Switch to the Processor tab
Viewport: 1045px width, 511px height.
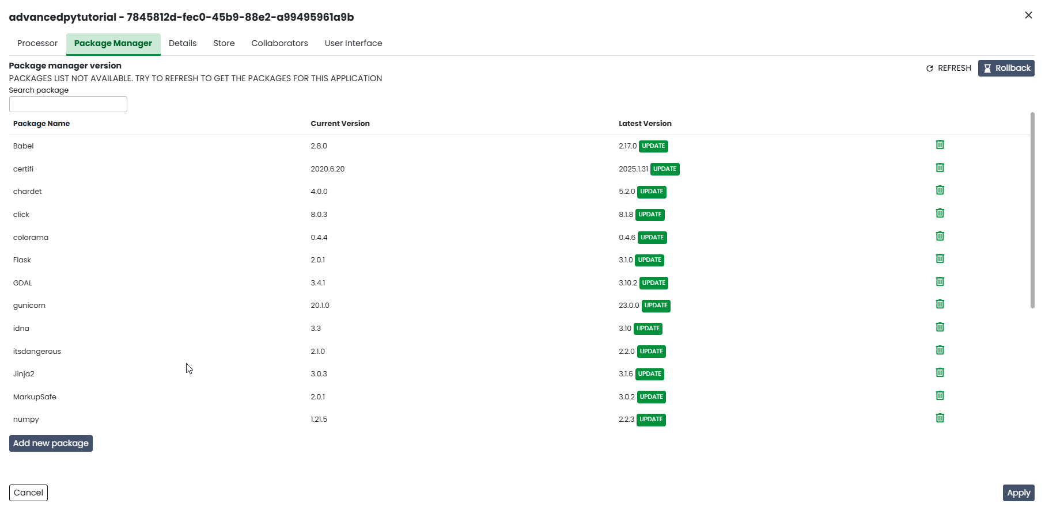click(x=37, y=43)
